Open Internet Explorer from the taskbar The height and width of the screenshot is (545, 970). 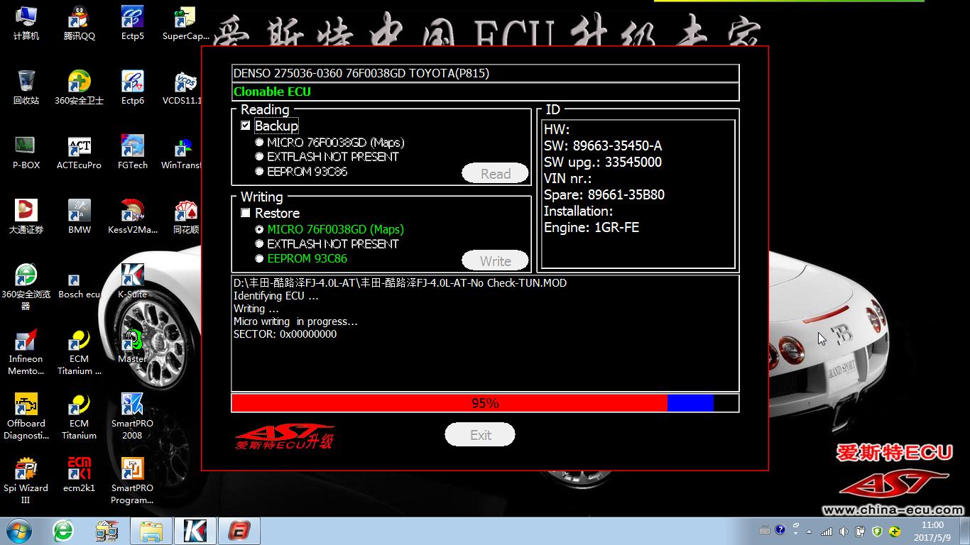(63, 531)
